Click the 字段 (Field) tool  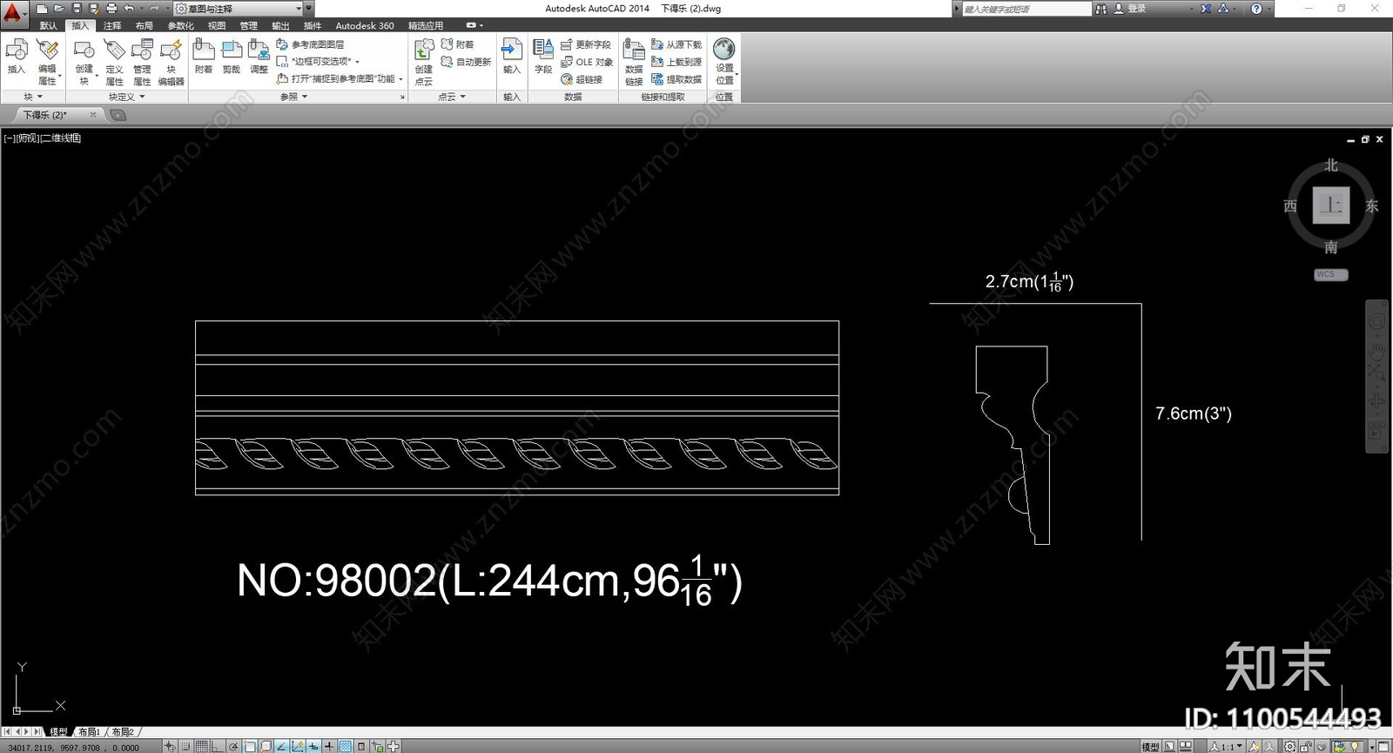click(543, 57)
